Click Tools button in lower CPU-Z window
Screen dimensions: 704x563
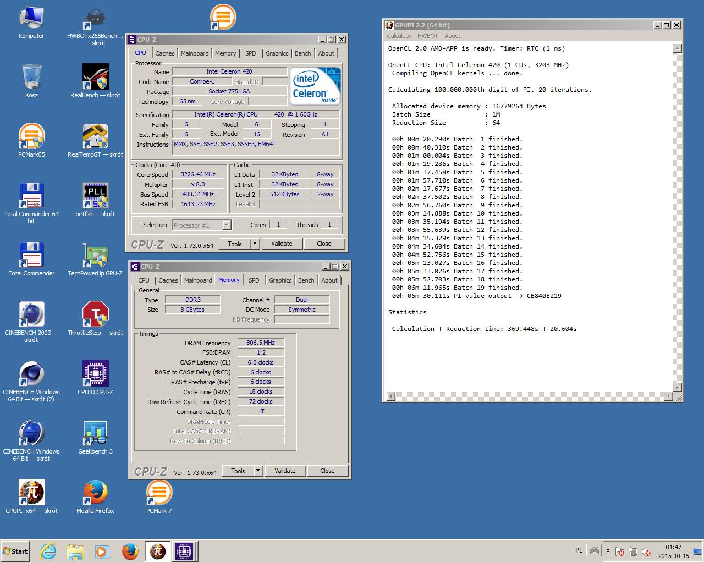coord(238,471)
